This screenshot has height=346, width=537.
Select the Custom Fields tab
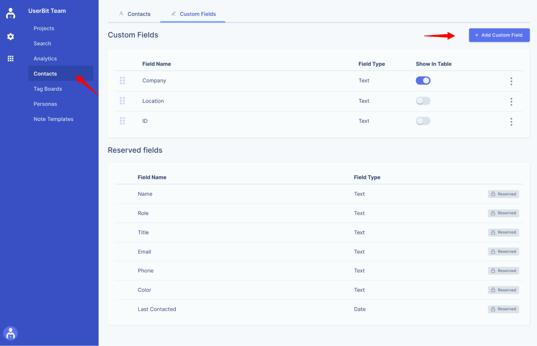click(x=193, y=14)
